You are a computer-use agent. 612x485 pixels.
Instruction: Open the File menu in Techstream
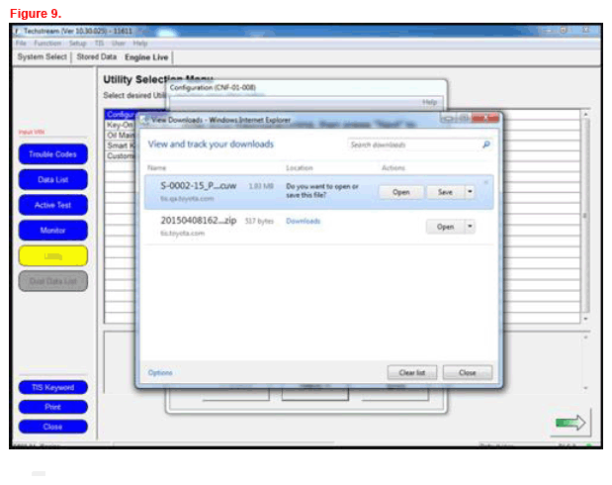[21, 43]
